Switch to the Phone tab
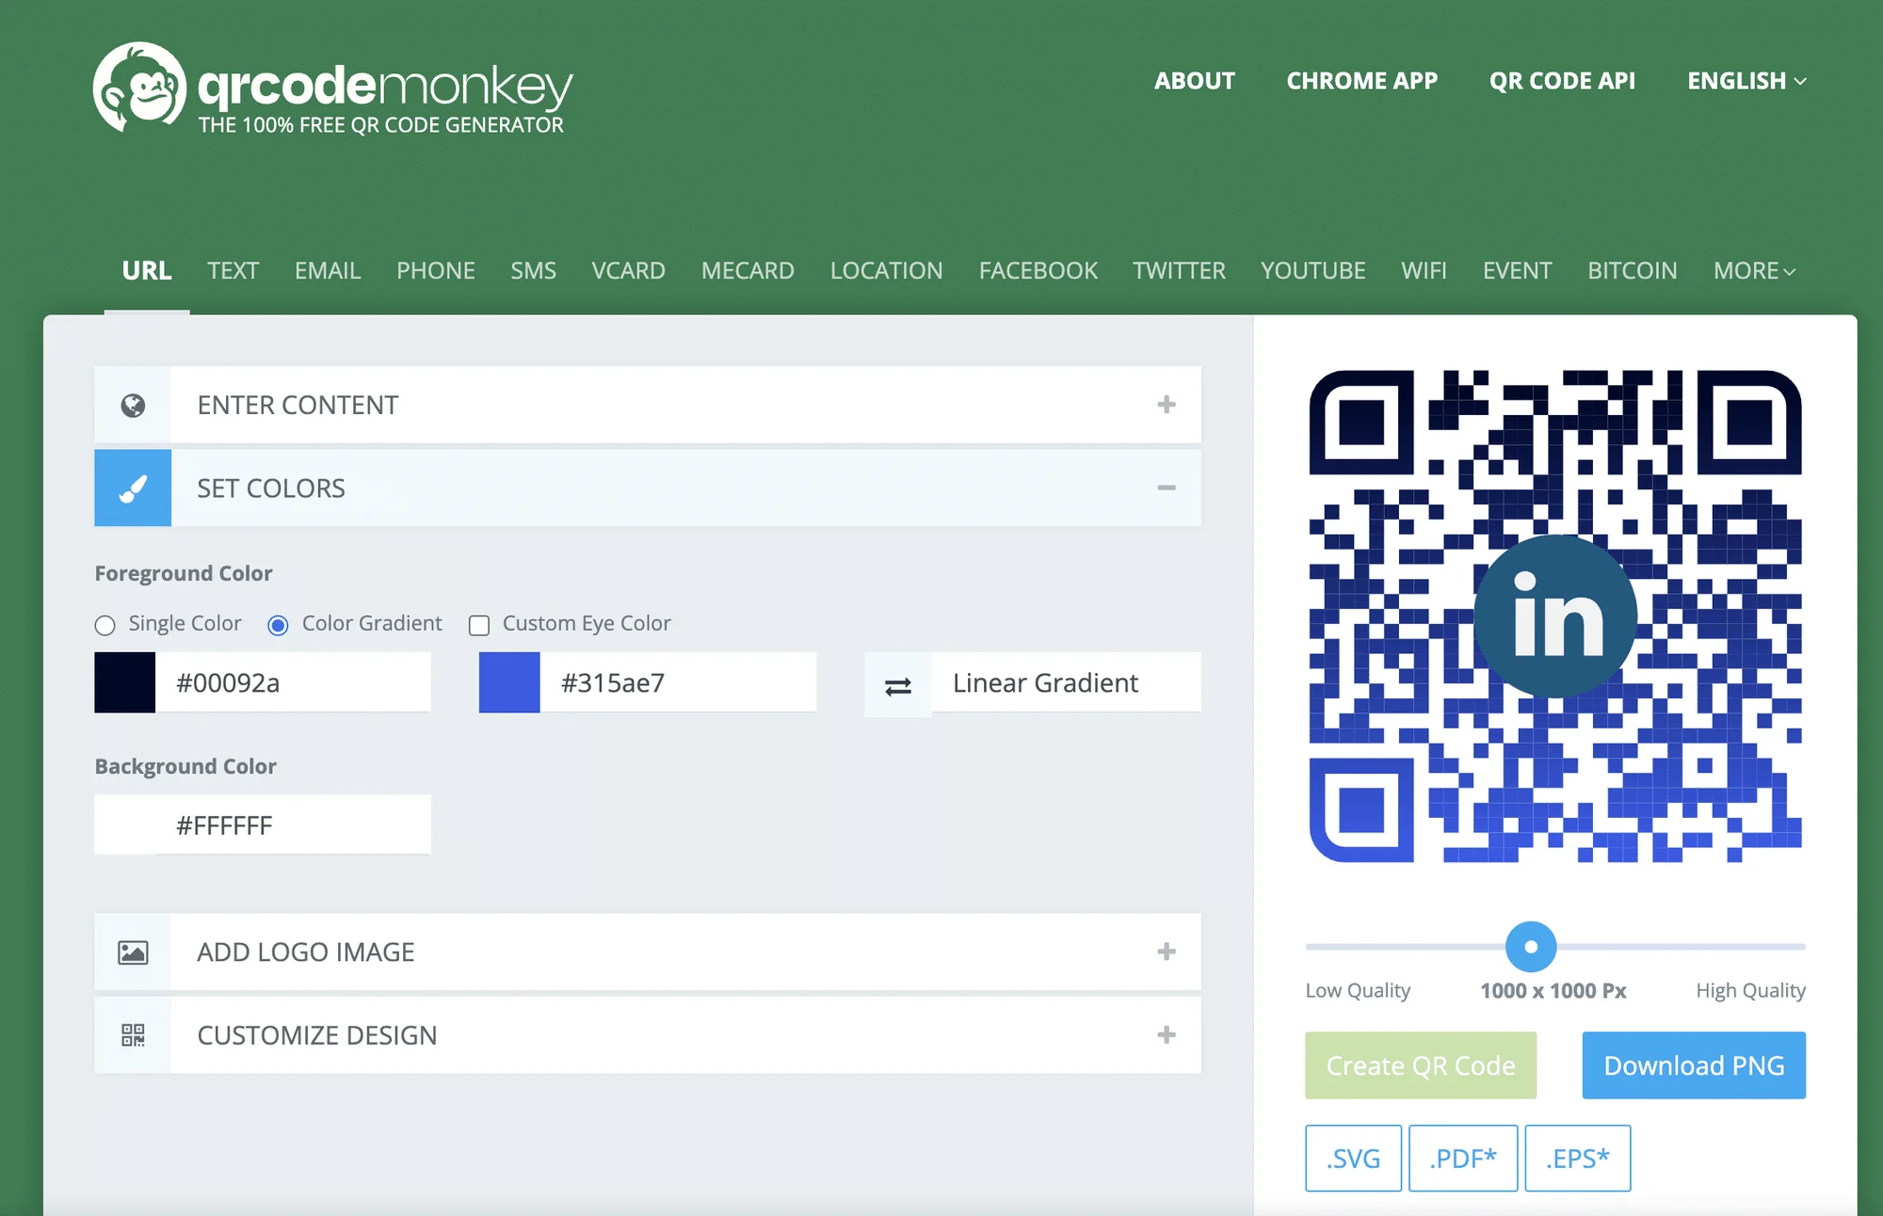The height and width of the screenshot is (1216, 1883). [436, 271]
